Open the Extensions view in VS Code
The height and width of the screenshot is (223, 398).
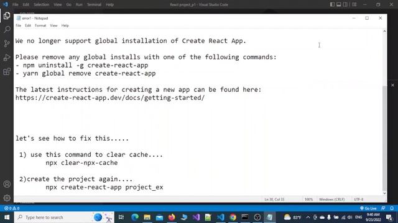tap(7, 72)
